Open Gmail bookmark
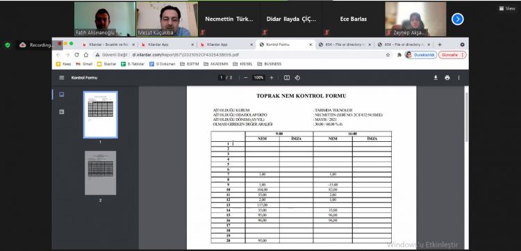521x251 pixels. (84, 64)
